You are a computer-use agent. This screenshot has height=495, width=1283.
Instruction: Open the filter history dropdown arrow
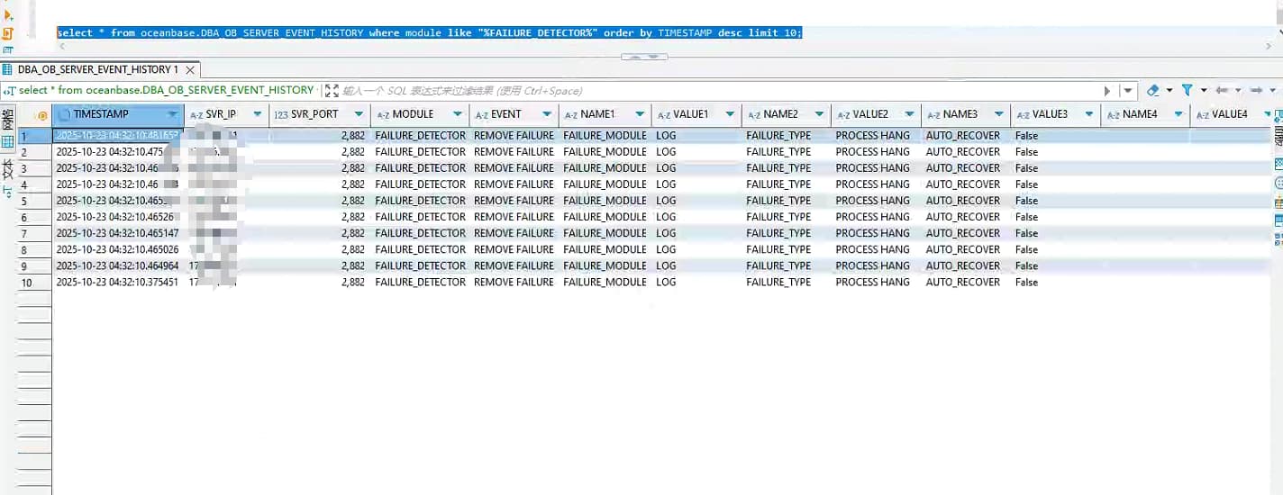1128,90
